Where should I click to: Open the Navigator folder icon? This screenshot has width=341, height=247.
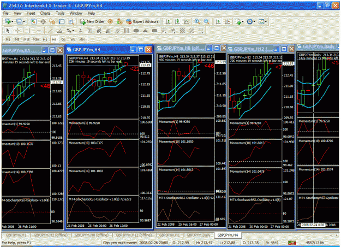tap(52, 21)
